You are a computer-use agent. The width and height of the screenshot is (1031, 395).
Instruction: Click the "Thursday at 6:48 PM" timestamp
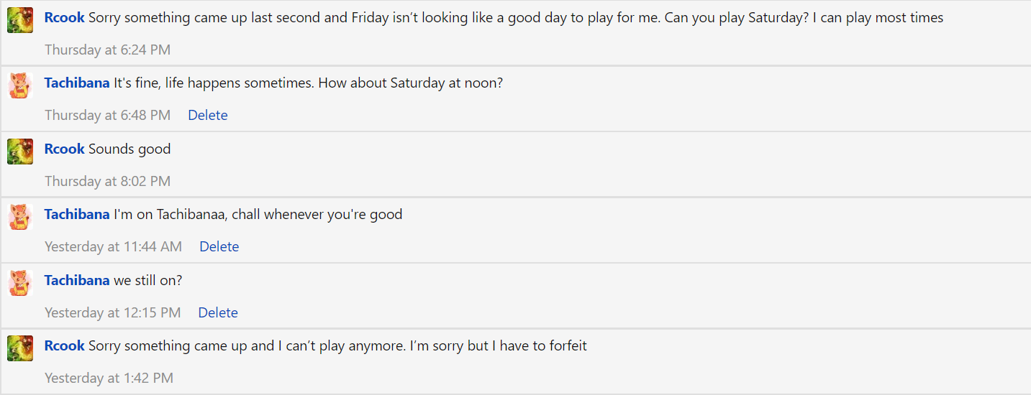click(107, 115)
